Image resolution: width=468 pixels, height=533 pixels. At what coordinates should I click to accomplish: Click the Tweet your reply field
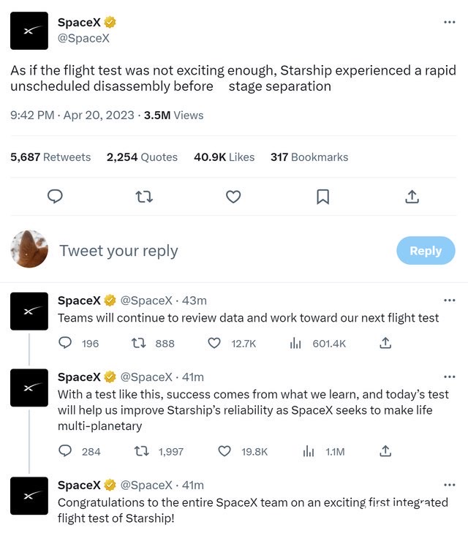pos(219,250)
